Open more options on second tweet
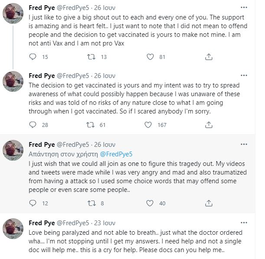 (x=245, y=75)
